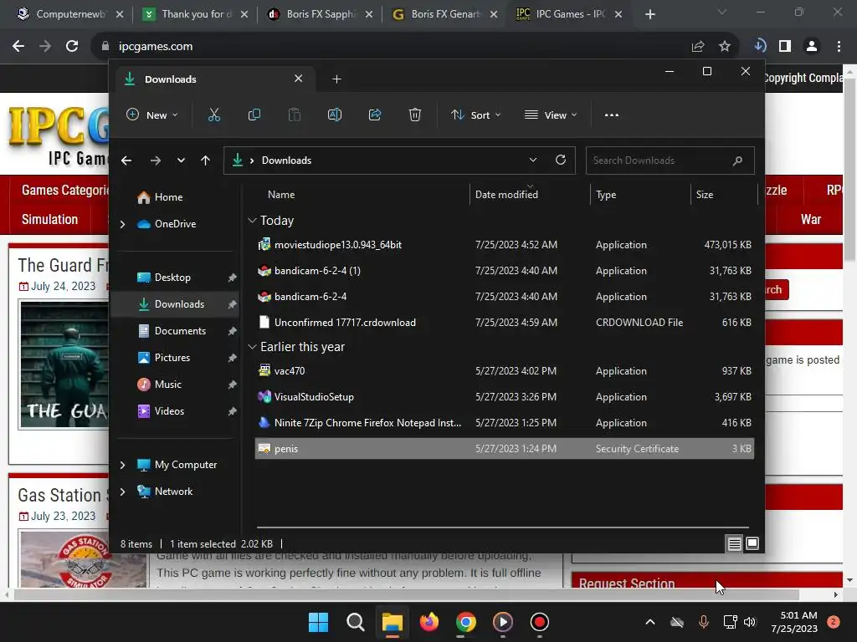Click the Cut icon in Explorer toolbar

213,115
